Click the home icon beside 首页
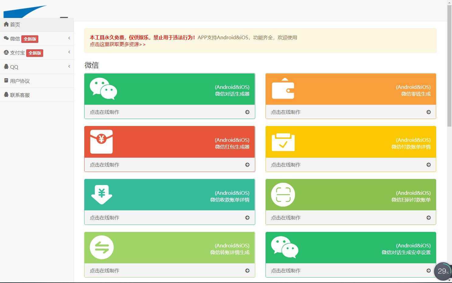 6,24
